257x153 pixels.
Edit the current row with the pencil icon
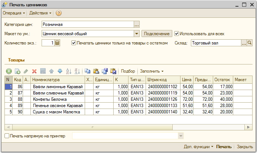[26, 71]
